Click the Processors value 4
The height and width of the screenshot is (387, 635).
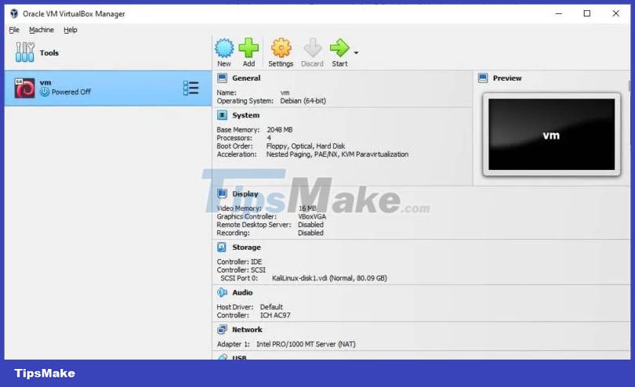[269, 138]
